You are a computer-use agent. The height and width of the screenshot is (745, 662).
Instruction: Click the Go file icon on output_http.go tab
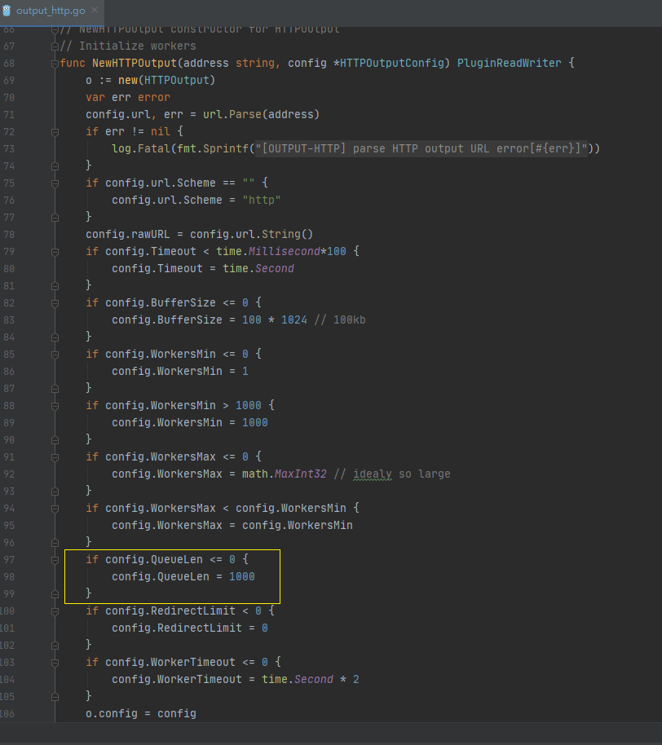[7, 11]
